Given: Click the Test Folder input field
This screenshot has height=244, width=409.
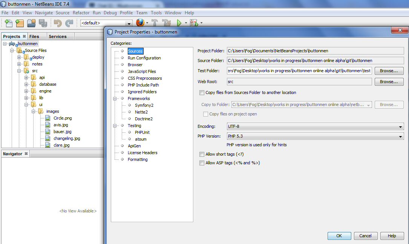Looking at the screenshot, I should point(299,71).
